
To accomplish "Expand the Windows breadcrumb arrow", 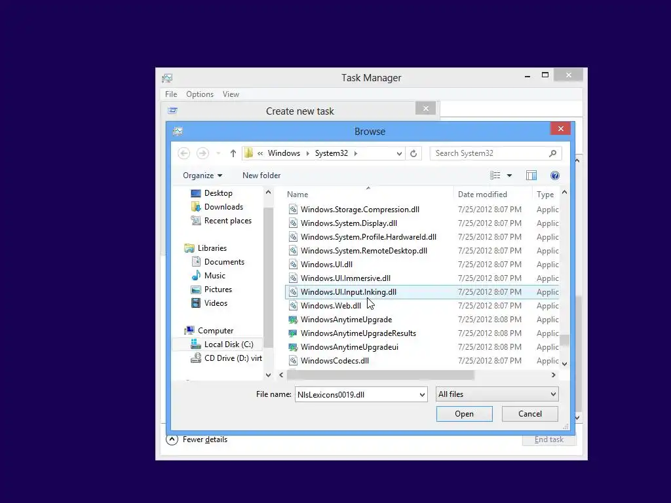I will (x=307, y=153).
